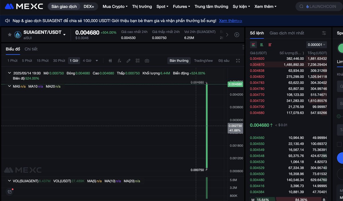Open the 0.000001 price precision dropdown

point(316,45)
